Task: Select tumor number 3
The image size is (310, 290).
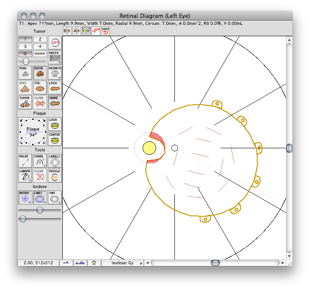Action: click(x=25, y=47)
